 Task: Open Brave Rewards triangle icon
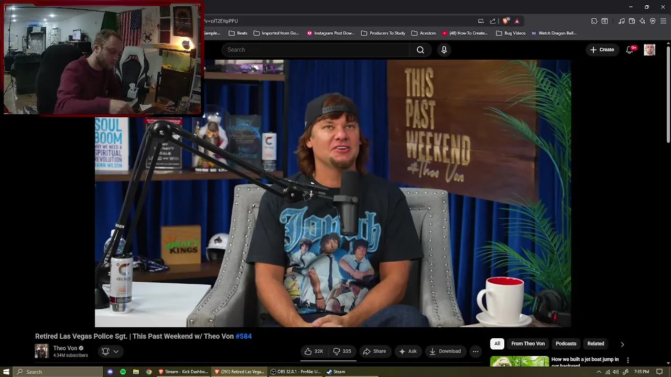(517, 21)
